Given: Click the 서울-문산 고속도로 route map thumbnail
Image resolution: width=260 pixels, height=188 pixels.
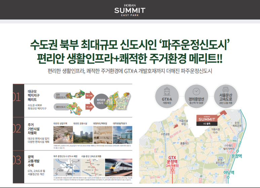Looking at the screenshot, I should pyautogui.click(x=93, y=168).
